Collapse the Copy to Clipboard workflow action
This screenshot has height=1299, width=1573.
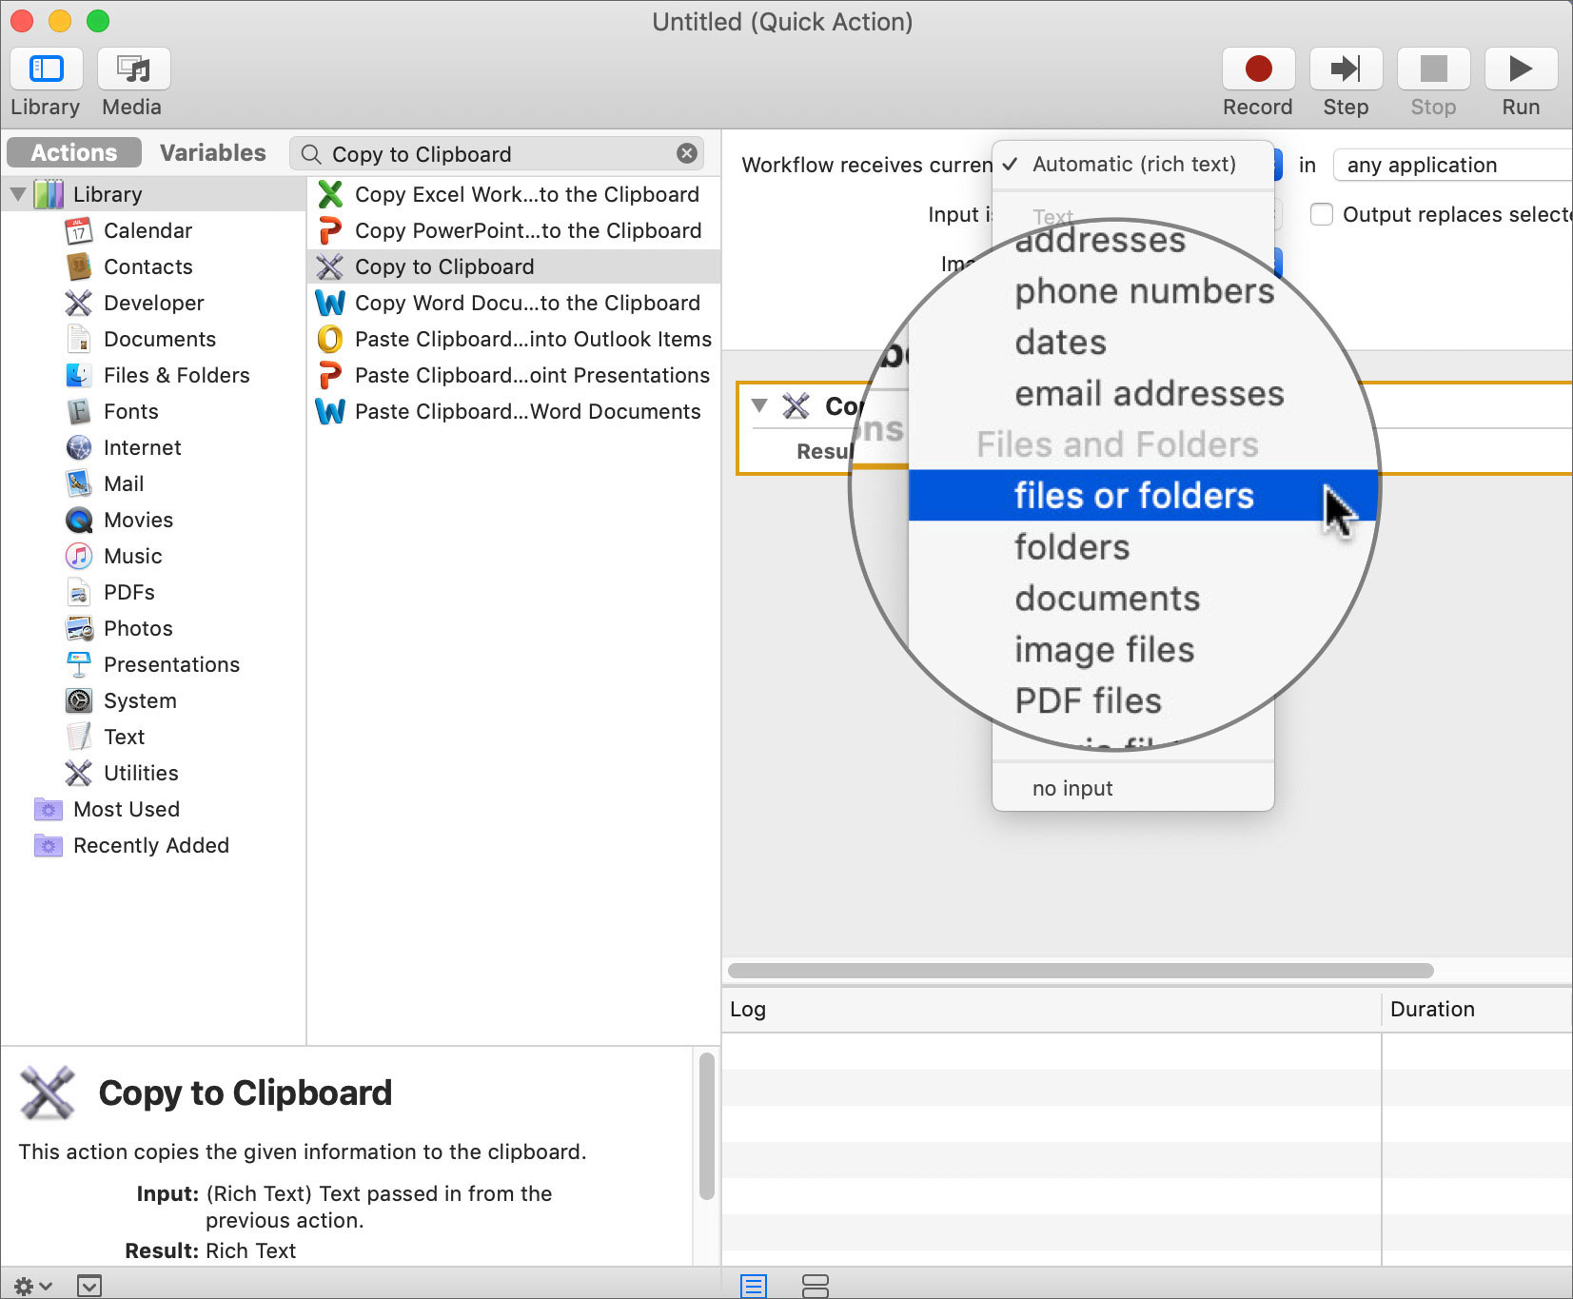click(x=758, y=404)
